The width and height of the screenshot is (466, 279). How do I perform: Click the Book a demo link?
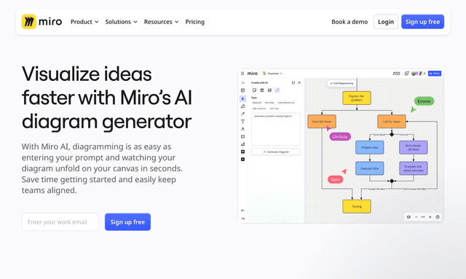pyautogui.click(x=349, y=22)
